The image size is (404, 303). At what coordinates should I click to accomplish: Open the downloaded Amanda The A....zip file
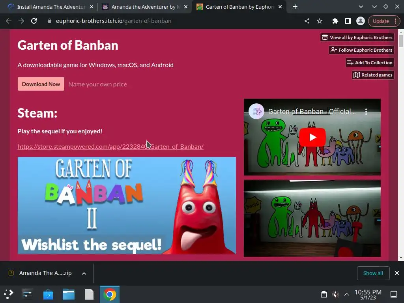click(x=41, y=273)
